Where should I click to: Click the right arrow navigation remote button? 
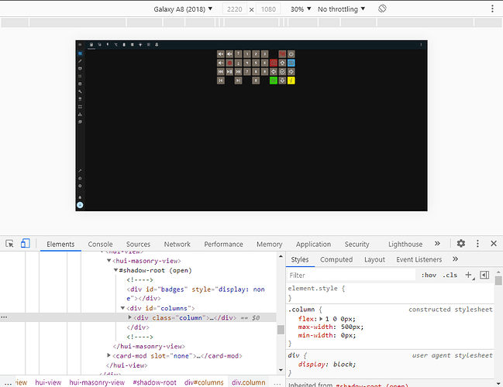pyautogui.click(x=291, y=72)
